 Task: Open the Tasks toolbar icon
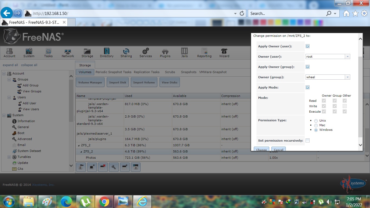tap(48, 53)
